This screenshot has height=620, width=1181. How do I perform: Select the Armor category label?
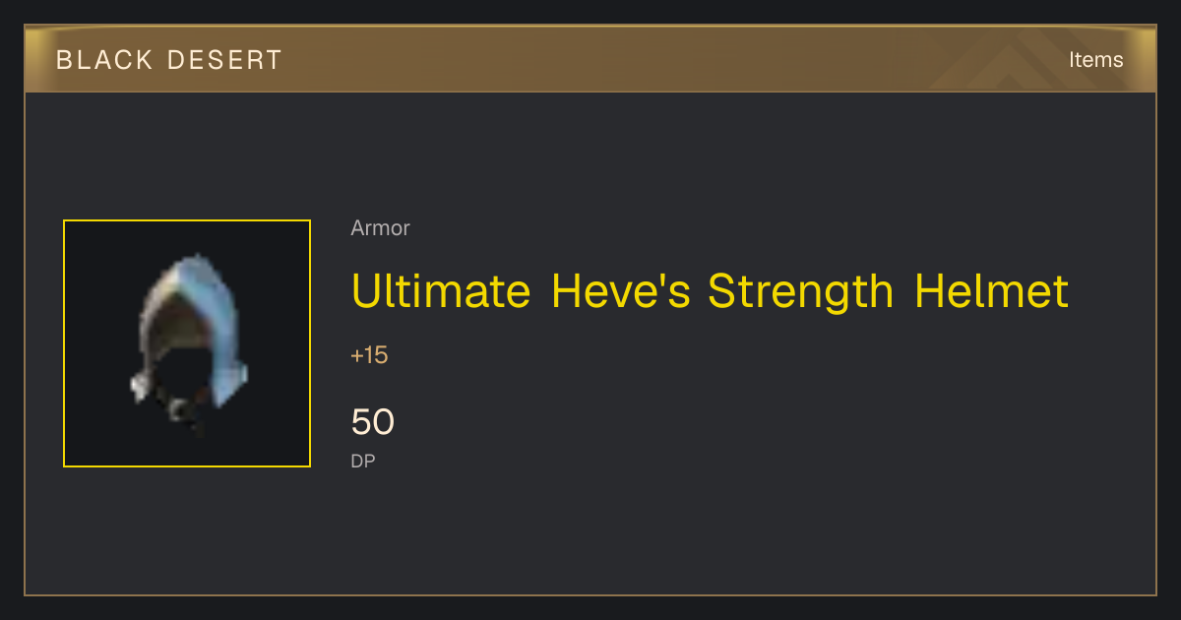380,228
